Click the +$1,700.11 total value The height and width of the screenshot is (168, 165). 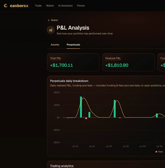61,65
